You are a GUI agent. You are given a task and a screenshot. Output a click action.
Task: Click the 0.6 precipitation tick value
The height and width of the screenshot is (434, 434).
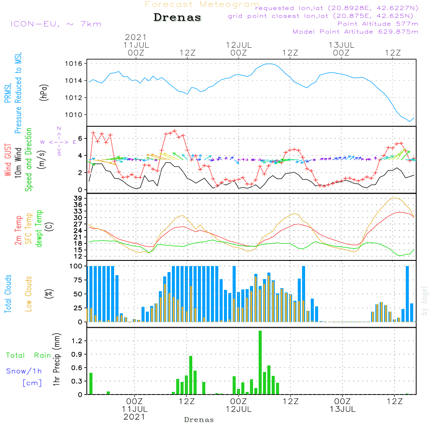coord(77,368)
